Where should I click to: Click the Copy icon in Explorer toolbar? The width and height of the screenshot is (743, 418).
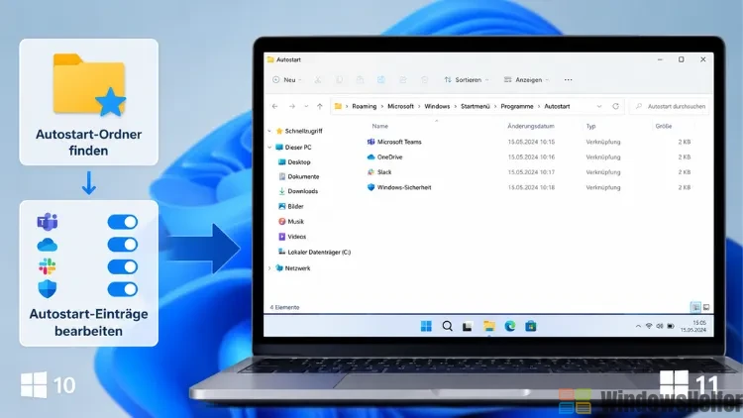click(x=339, y=80)
